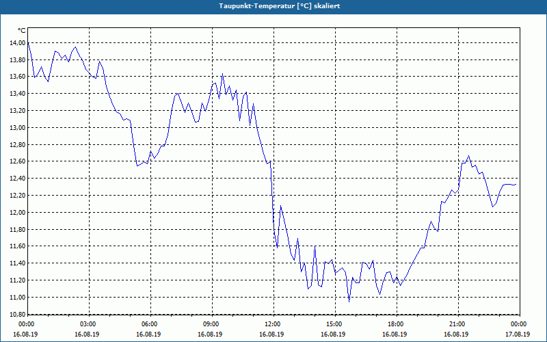Click the 13,40 y-axis label
Screen dimensions: 547x342
[18, 94]
